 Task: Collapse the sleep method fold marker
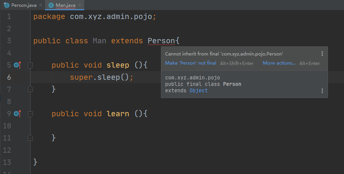pyautogui.click(x=30, y=65)
